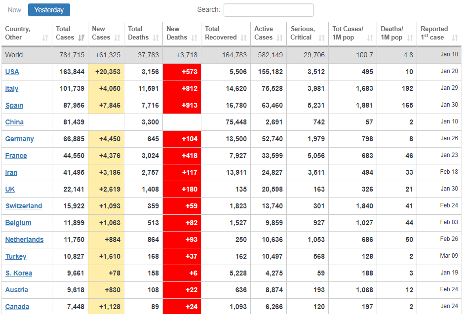The image size is (462, 314).
Task: Click Germany's yellow new cases cell
Action: coord(106,139)
